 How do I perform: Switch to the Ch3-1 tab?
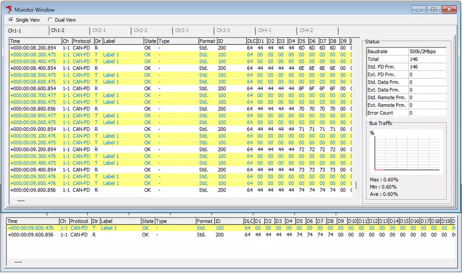(x=182, y=31)
